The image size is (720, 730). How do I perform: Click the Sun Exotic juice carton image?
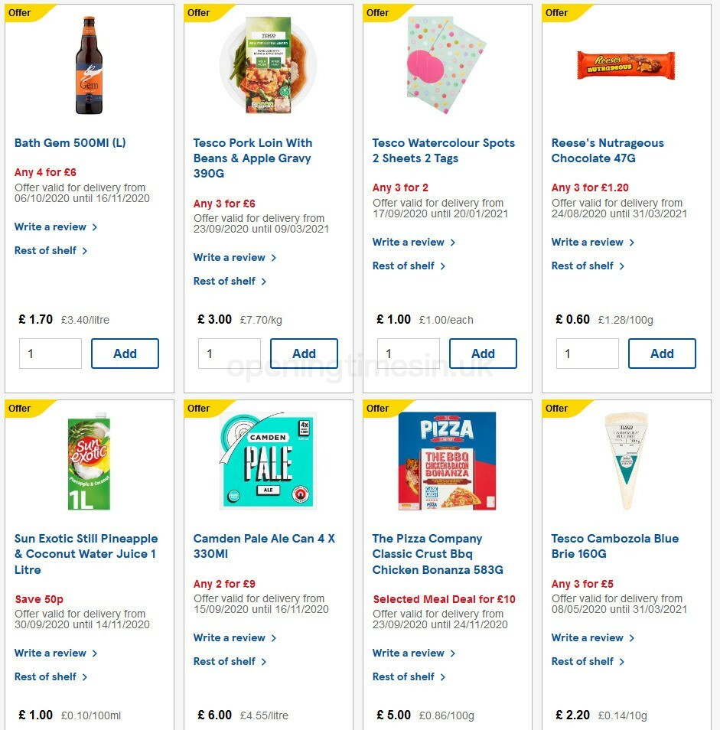point(88,459)
